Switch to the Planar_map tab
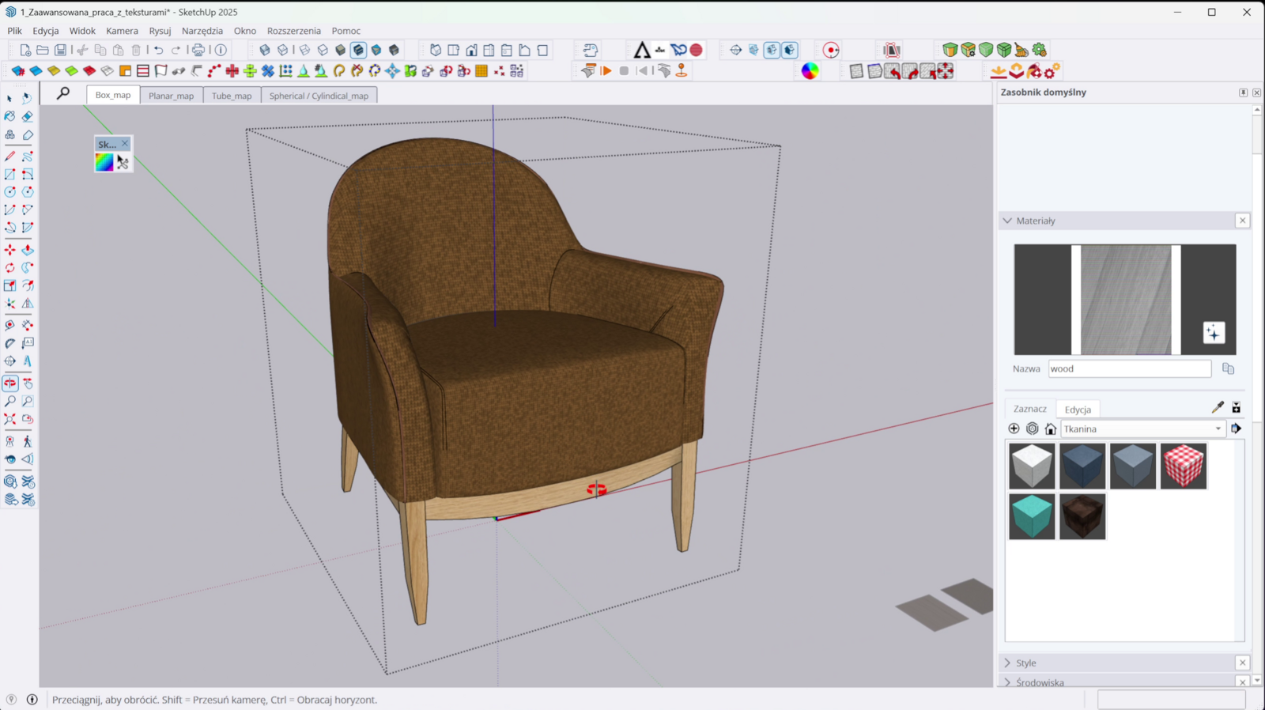The width and height of the screenshot is (1265, 710). tap(171, 96)
